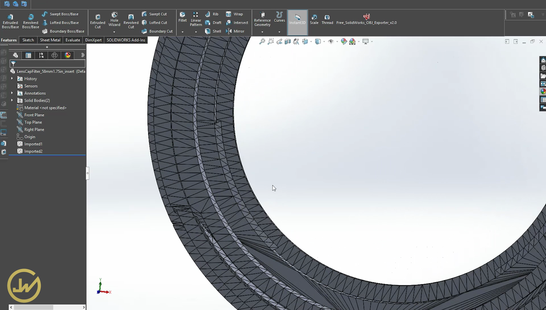The width and height of the screenshot is (546, 310).
Task: Show more manager tabs with chevron
Action: (x=83, y=55)
